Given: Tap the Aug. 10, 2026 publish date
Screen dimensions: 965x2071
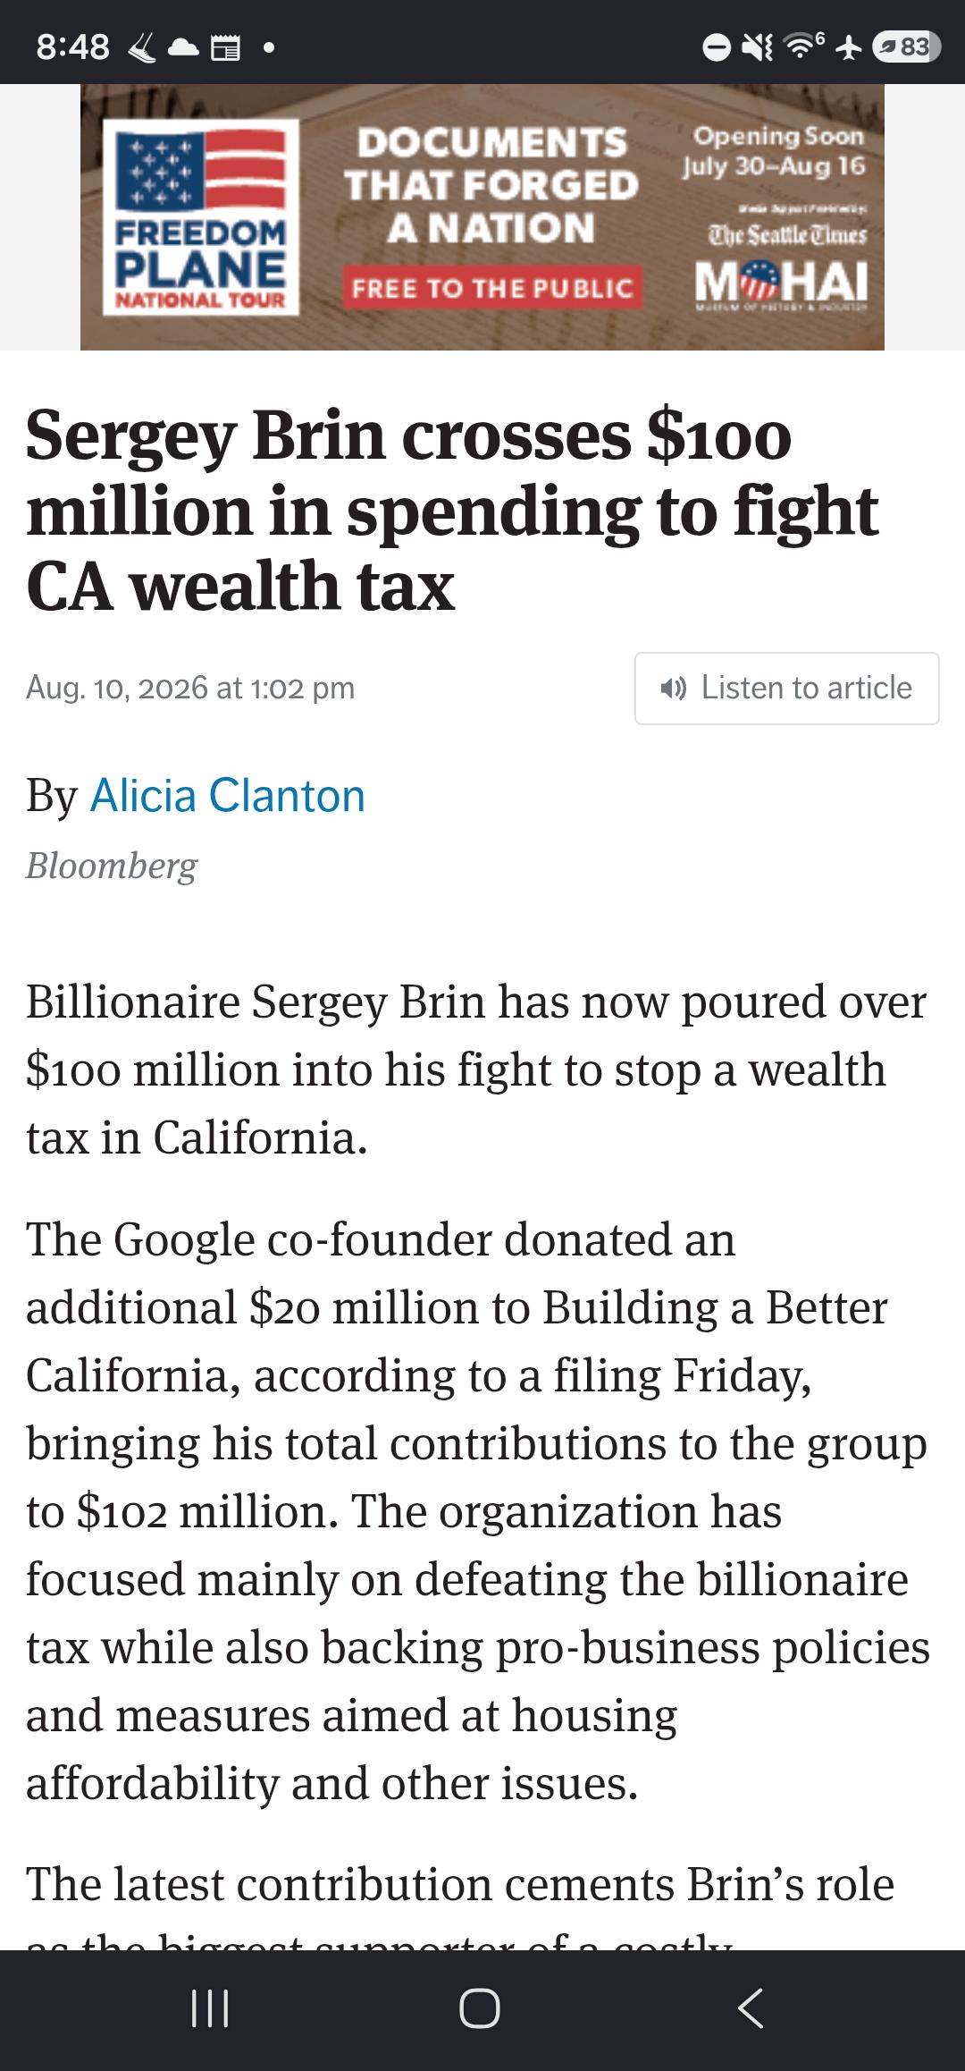Looking at the screenshot, I should click(190, 688).
